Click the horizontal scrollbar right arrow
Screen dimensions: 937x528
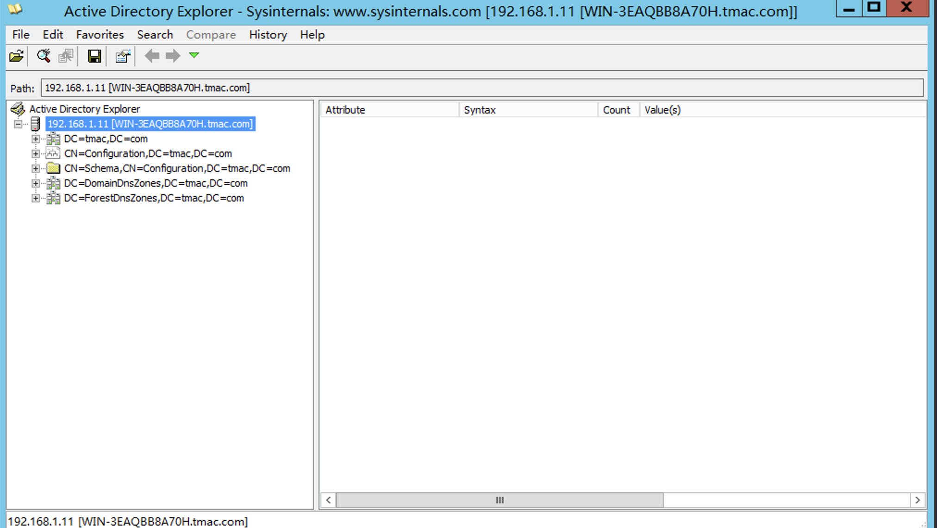pyautogui.click(x=918, y=500)
